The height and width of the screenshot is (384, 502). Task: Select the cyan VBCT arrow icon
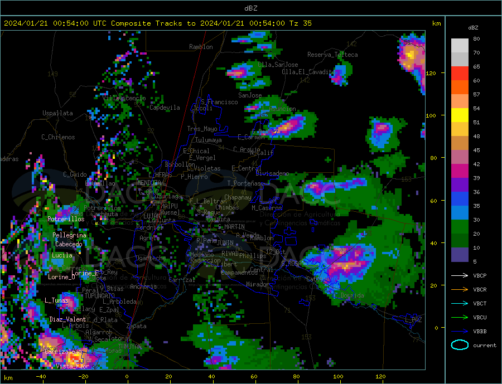pos(460,303)
